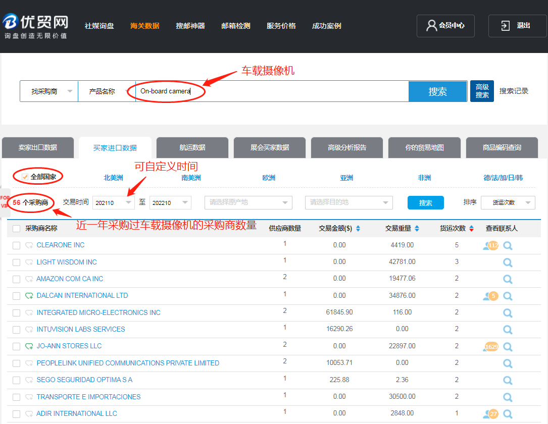Open the 找采购商 search type dropdown
This screenshot has height=424, width=548.
click(49, 91)
